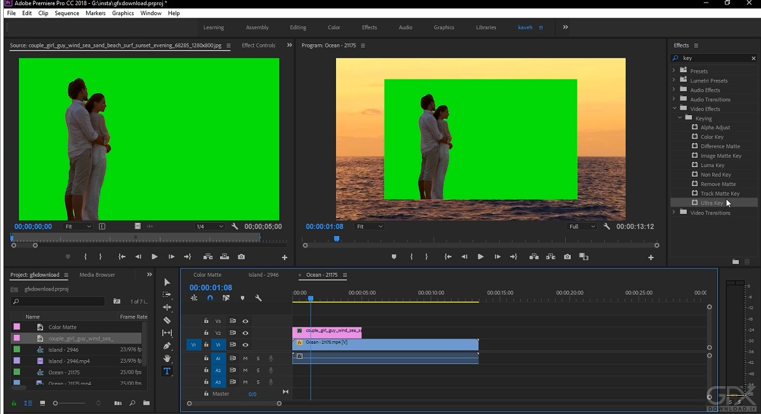Toggle Snap magnet icon in timeline

210,298
